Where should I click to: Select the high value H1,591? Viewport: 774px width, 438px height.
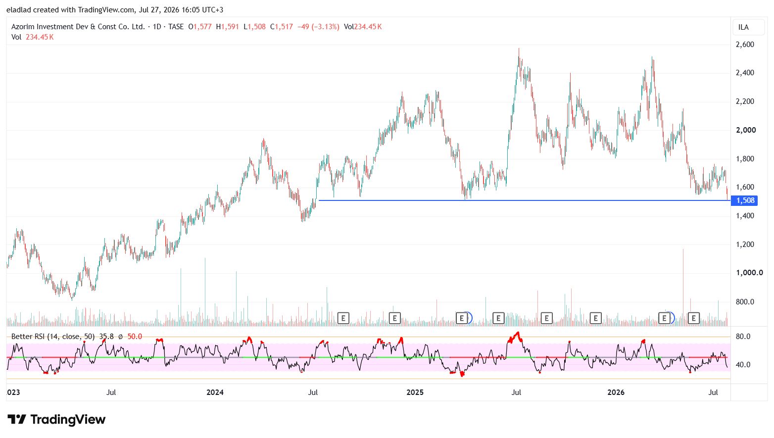[x=228, y=27]
